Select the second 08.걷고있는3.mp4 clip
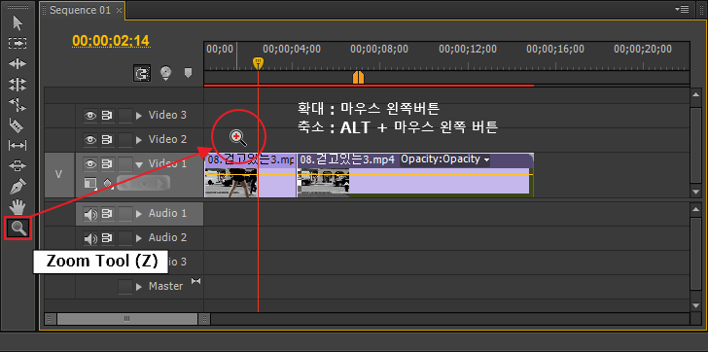This screenshot has width=708, height=352. click(415, 175)
